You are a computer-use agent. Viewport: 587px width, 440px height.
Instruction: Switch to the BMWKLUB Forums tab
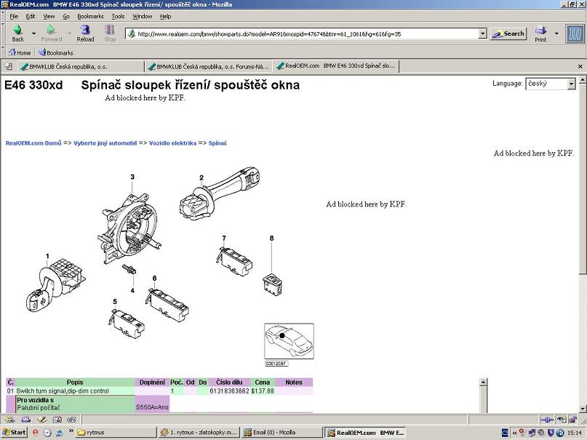point(208,67)
